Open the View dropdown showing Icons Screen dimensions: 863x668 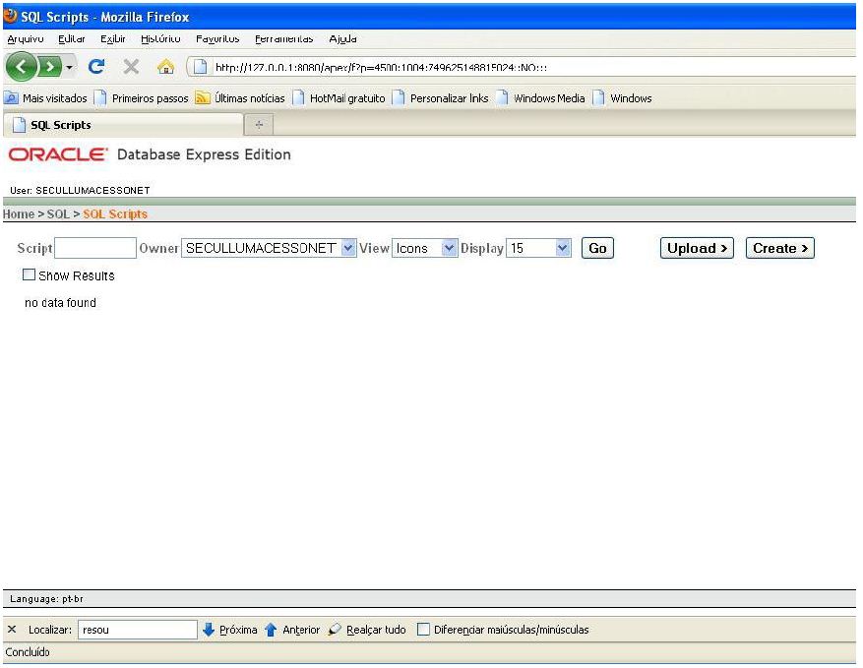pos(424,248)
